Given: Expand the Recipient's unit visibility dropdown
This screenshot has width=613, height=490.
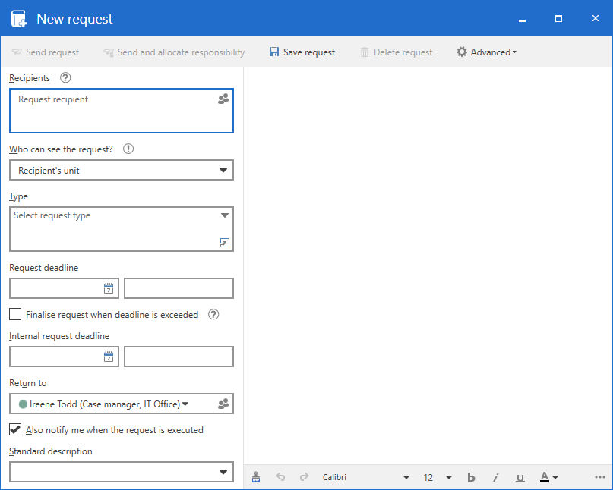Looking at the screenshot, I should point(223,171).
